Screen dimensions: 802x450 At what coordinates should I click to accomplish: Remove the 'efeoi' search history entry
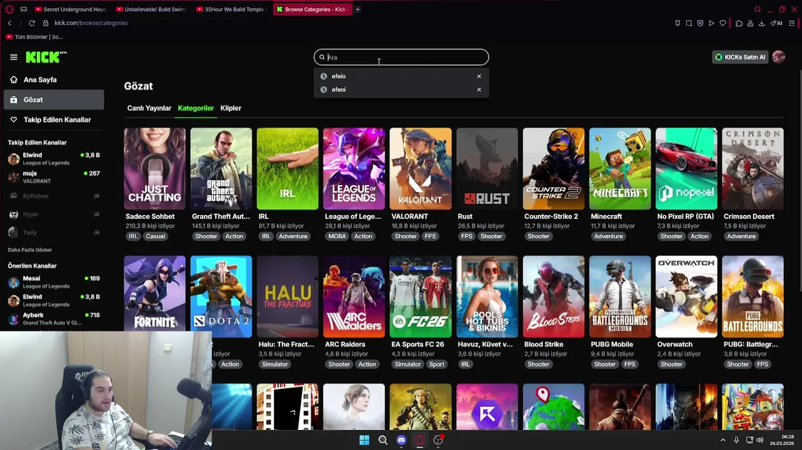479,89
